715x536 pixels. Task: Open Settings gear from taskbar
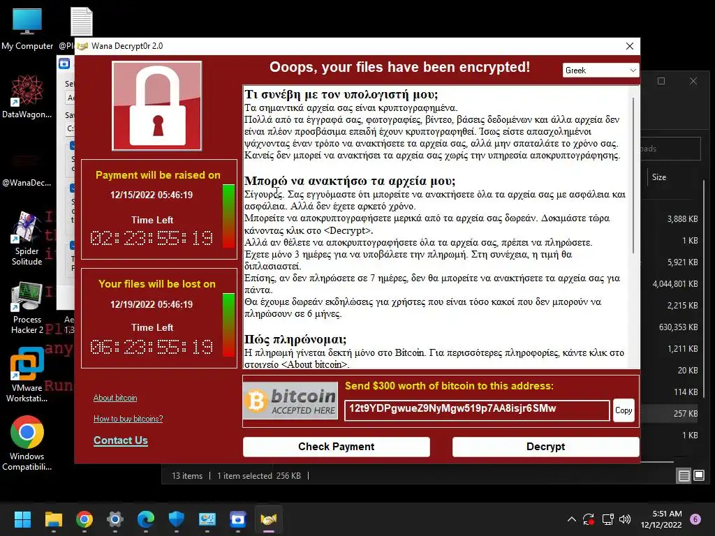click(115, 519)
